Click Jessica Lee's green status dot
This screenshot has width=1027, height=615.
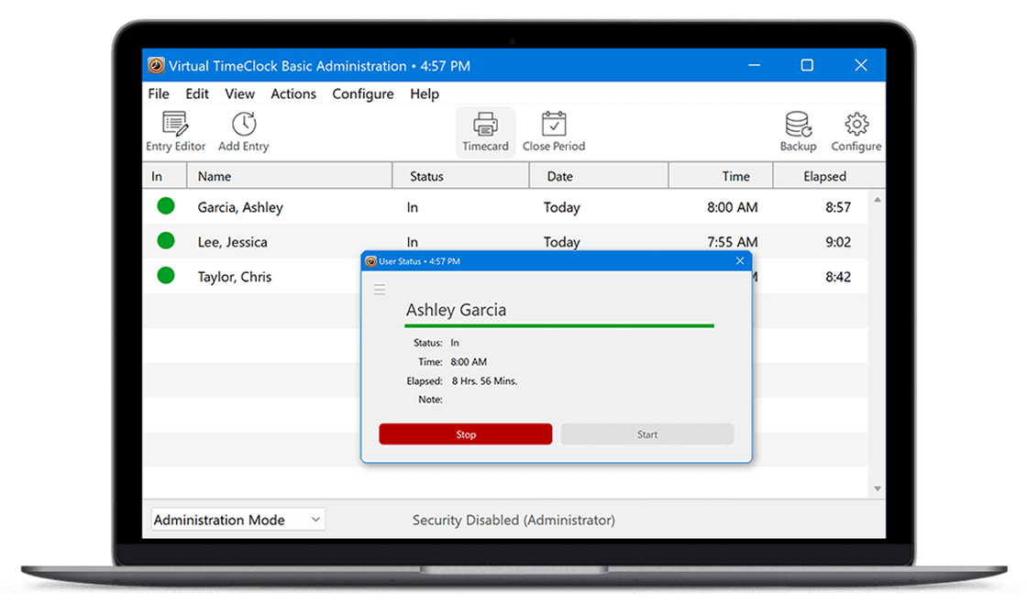coord(166,241)
